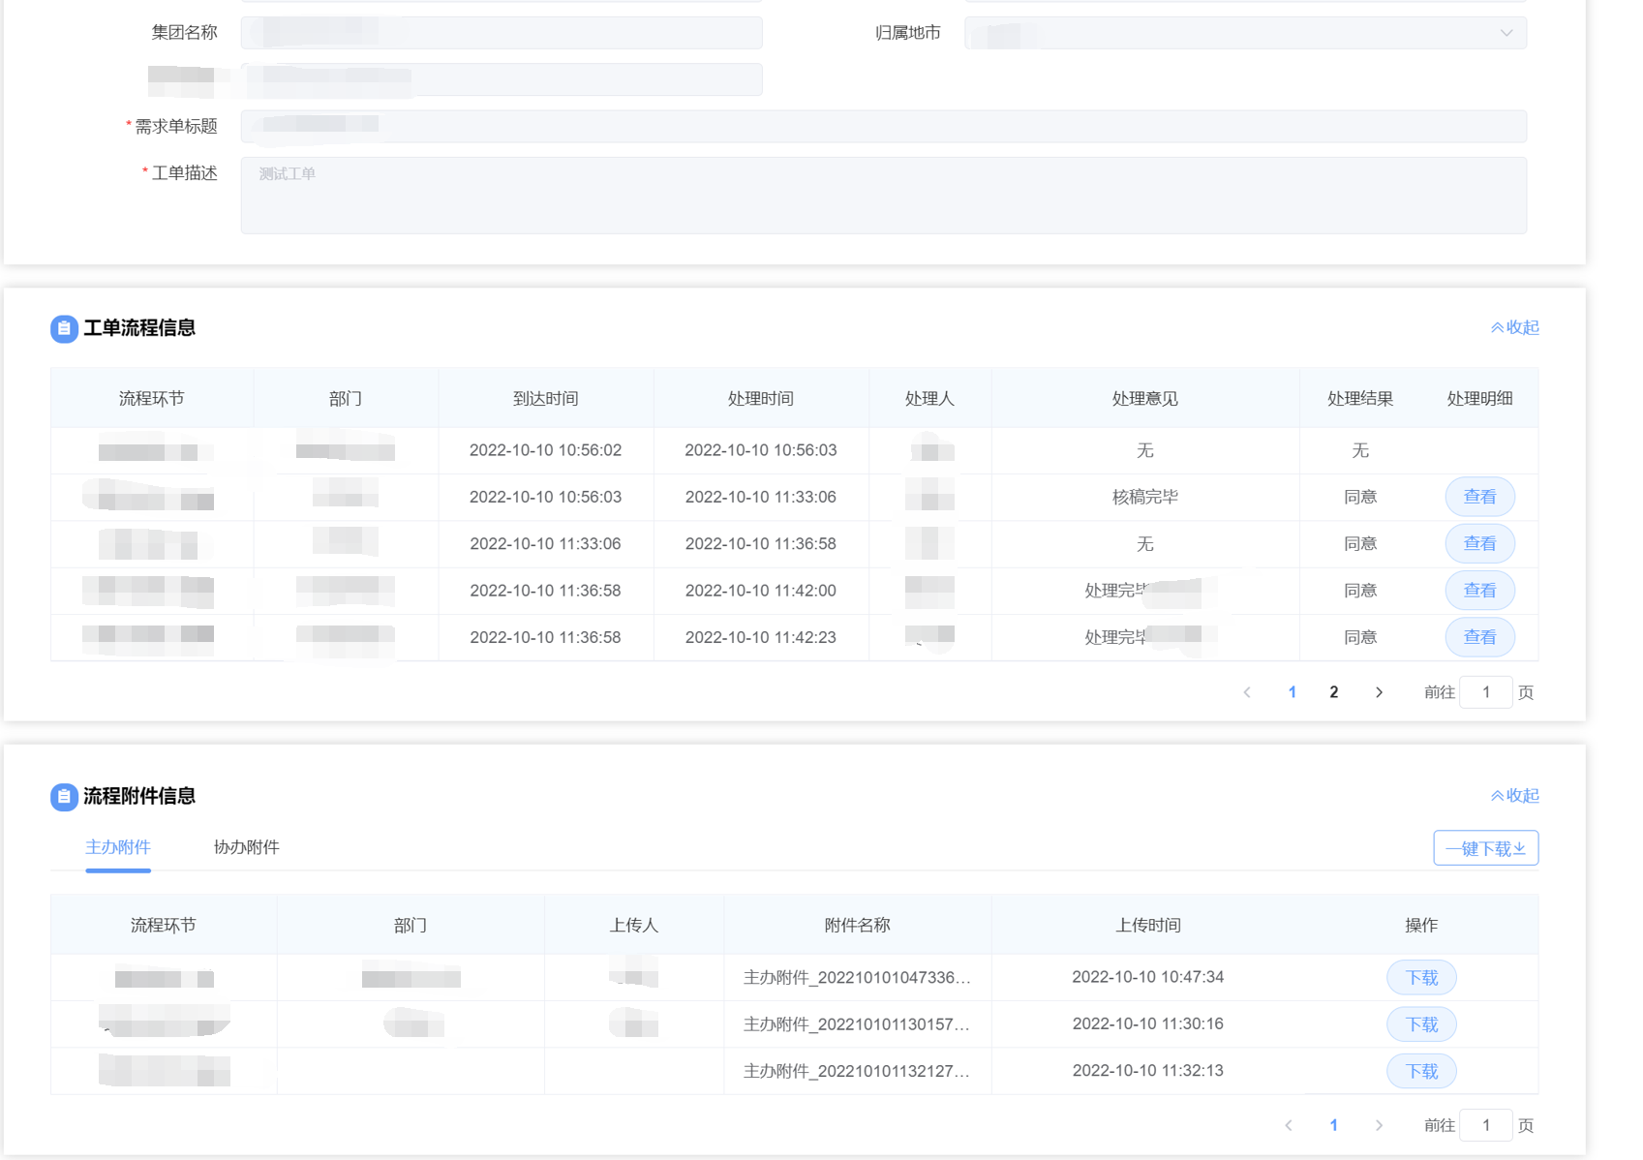Viewport: 1643px width, 1160px height.
Task: Click arrival time 2022-10-10 10:56:02 cell
Action: (545, 450)
